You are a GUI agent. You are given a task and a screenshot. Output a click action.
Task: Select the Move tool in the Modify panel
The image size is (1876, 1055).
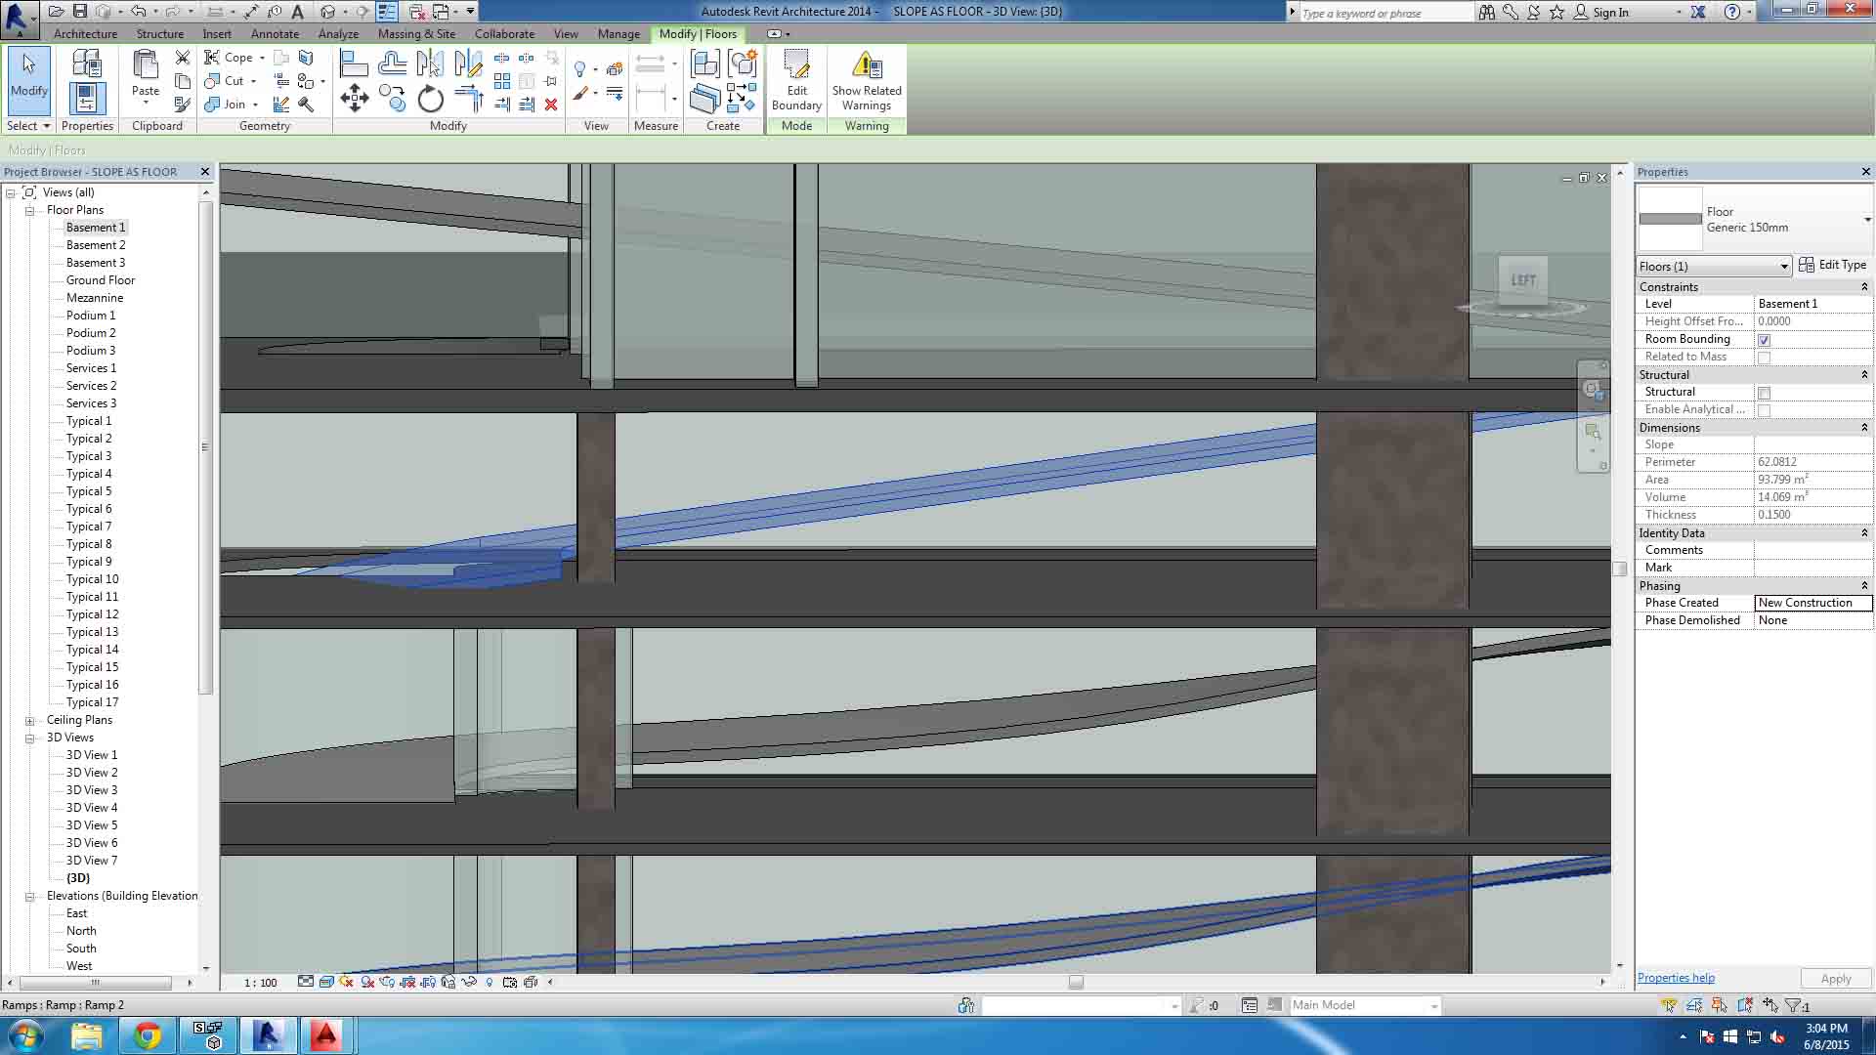[355, 98]
